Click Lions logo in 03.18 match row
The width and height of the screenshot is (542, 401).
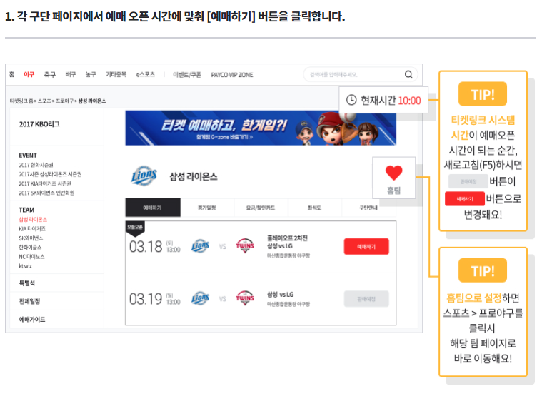(200, 246)
